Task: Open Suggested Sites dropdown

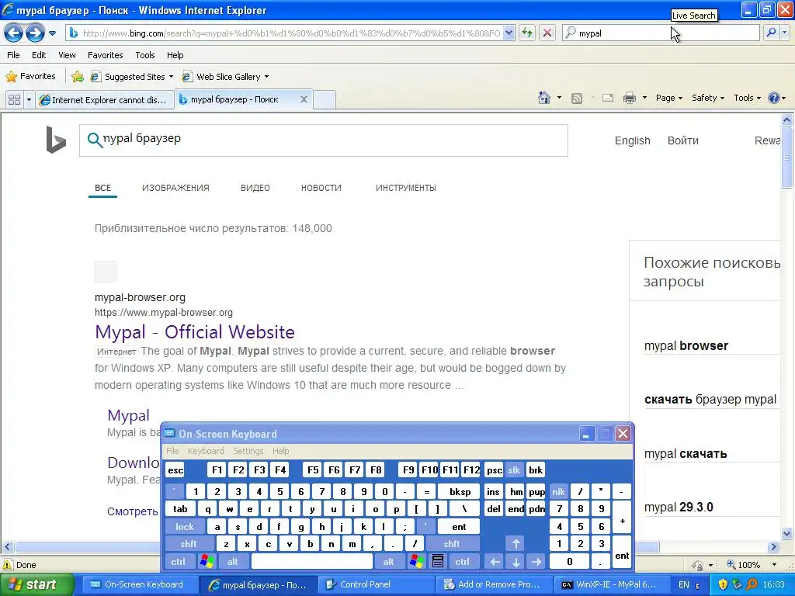Action: (x=132, y=77)
